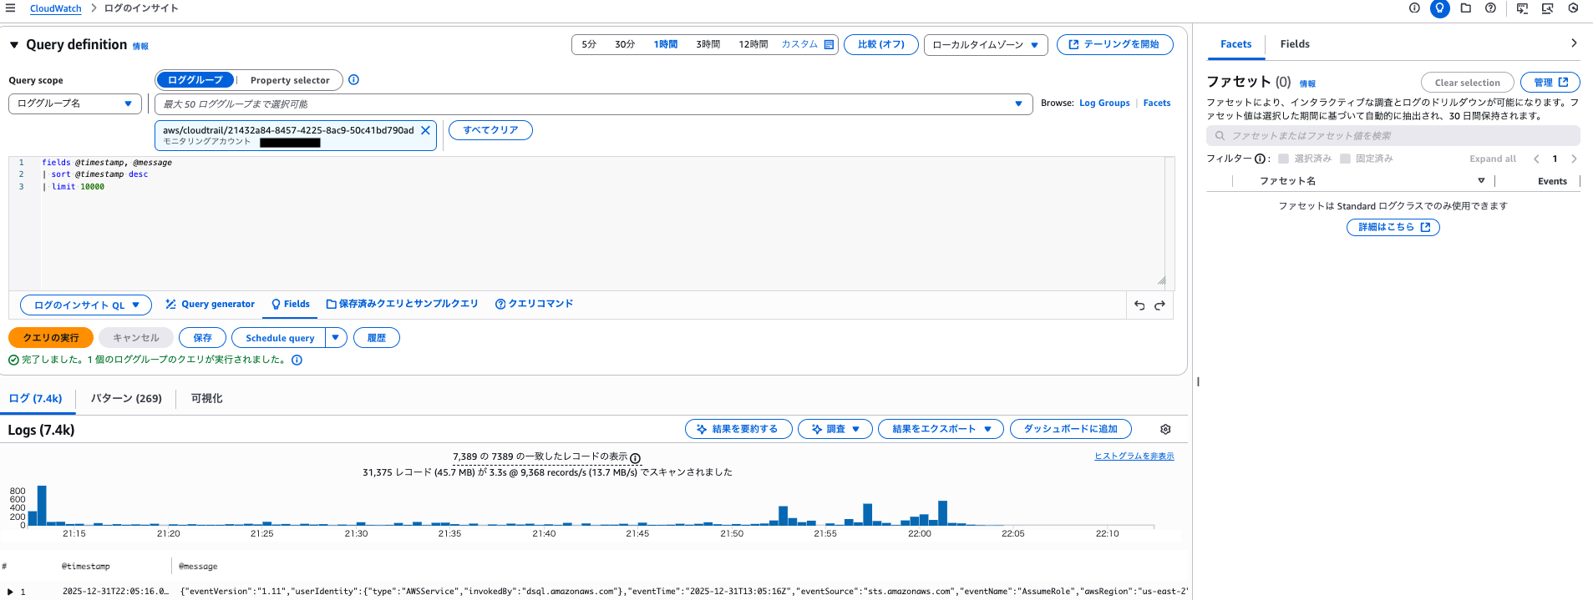This screenshot has width=1593, height=600.
Task: Collapse the Facets side panel chevron
Action: (x=1574, y=43)
